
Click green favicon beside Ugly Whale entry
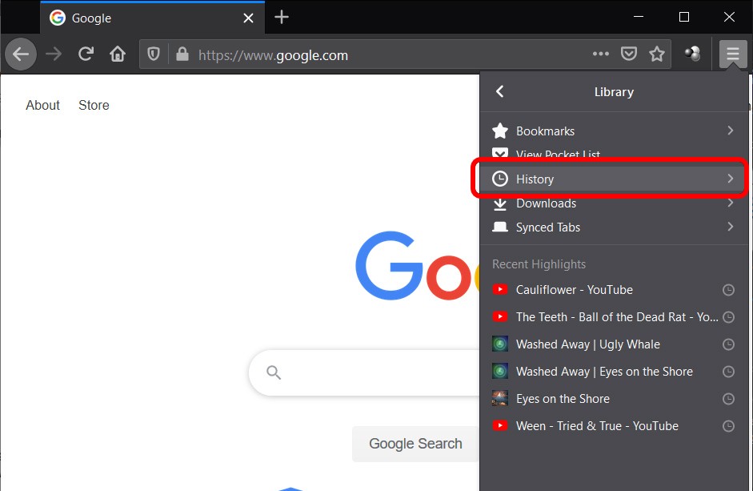(x=500, y=344)
